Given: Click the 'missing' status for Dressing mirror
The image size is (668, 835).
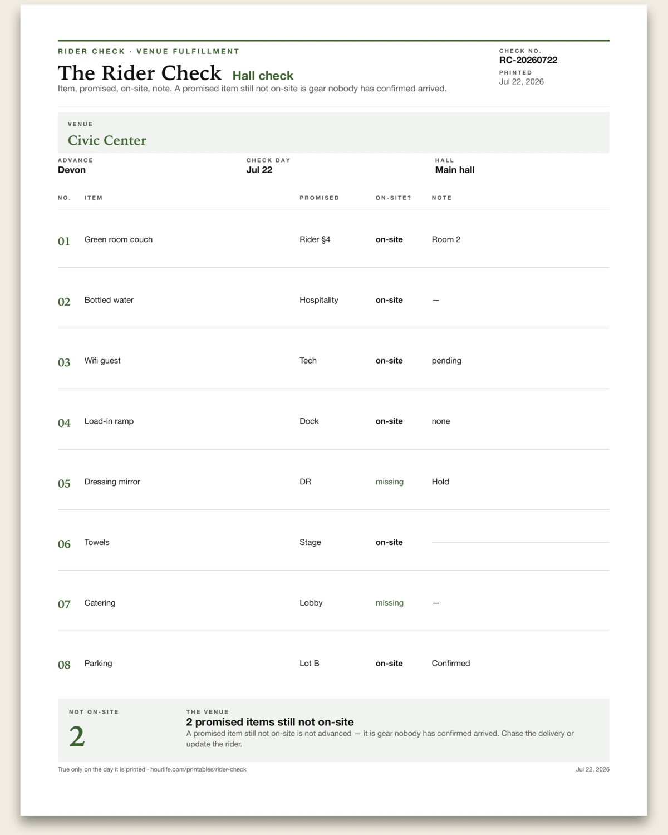Looking at the screenshot, I should 389,482.
